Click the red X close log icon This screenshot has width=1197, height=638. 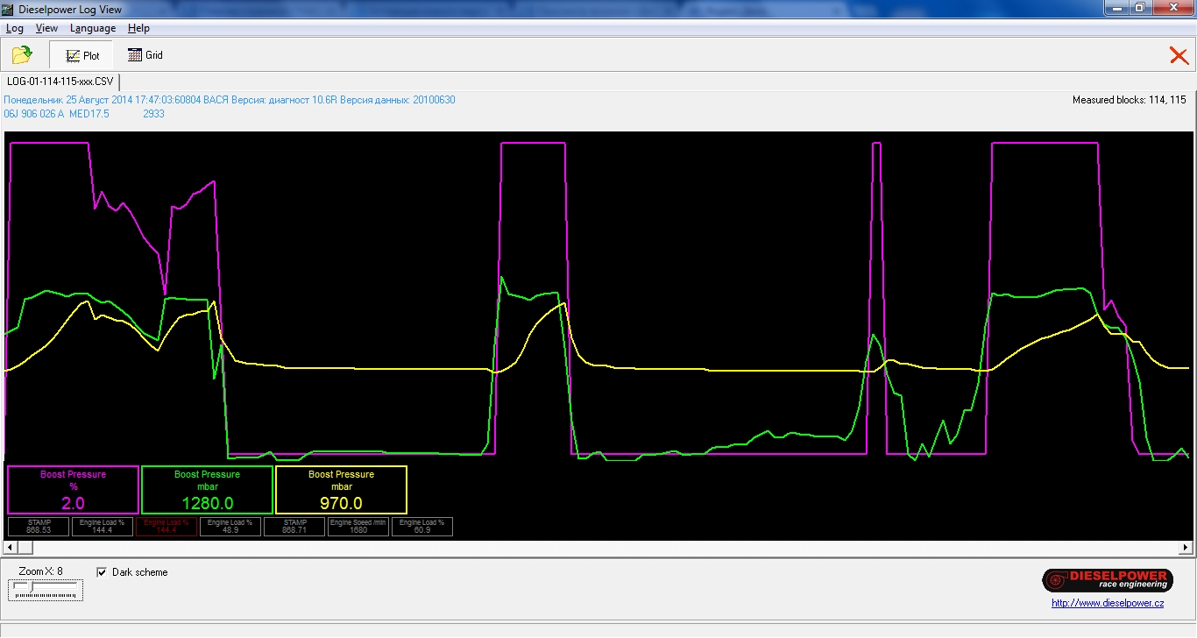[1179, 56]
